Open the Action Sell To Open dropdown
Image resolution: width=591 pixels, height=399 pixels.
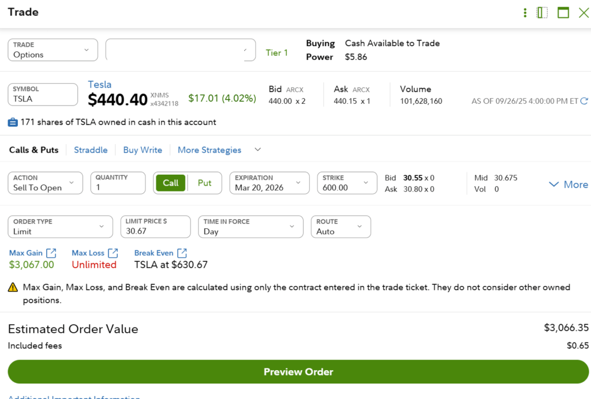point(45,183)
